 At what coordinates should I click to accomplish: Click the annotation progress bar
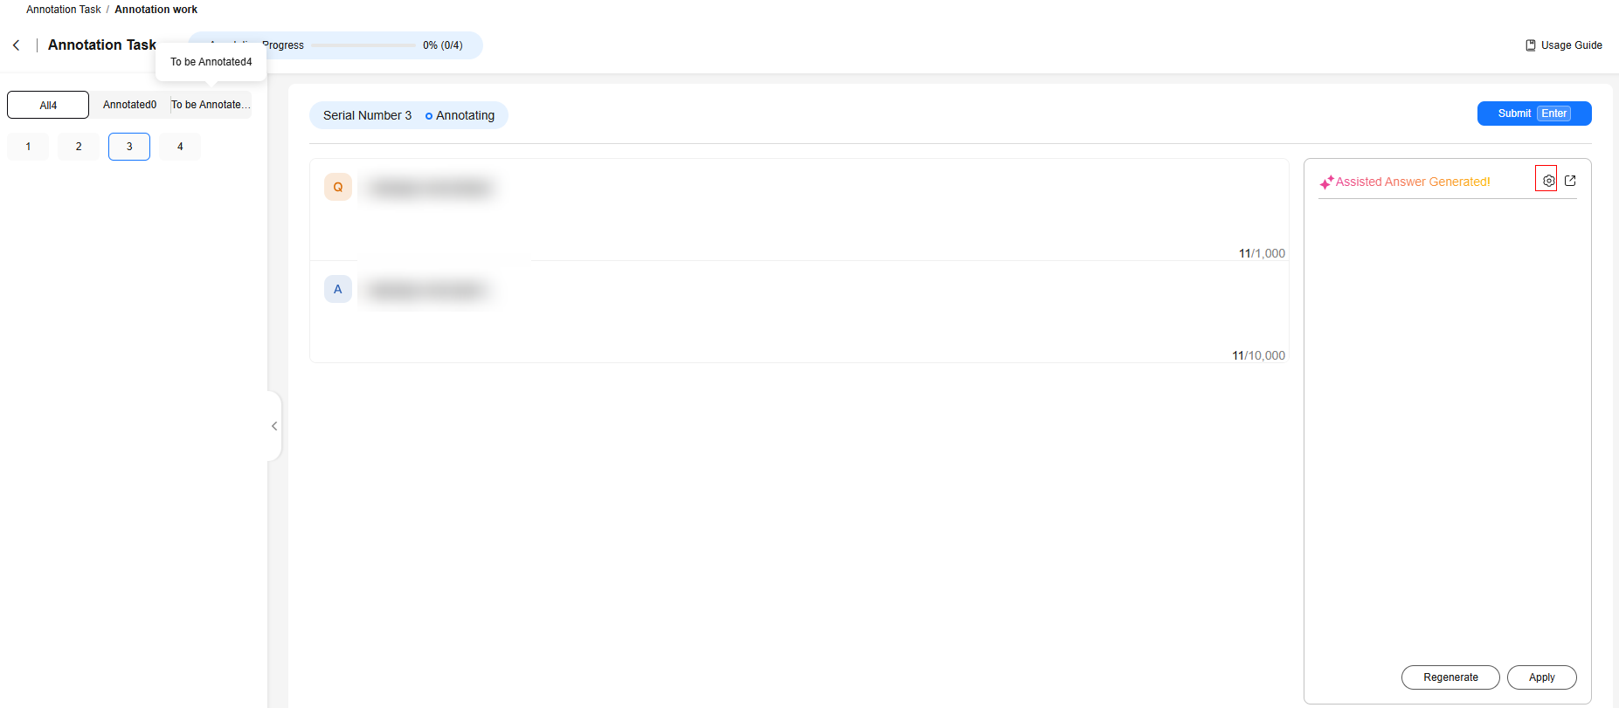pyautogui.click(x=363, y=45)
